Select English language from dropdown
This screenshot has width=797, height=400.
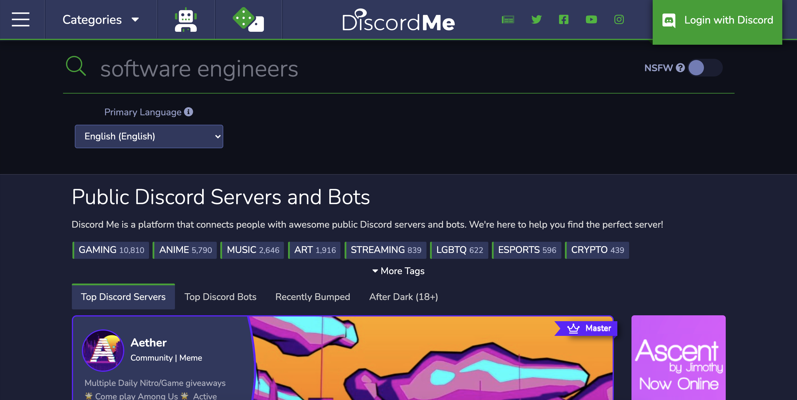(149, 136)
